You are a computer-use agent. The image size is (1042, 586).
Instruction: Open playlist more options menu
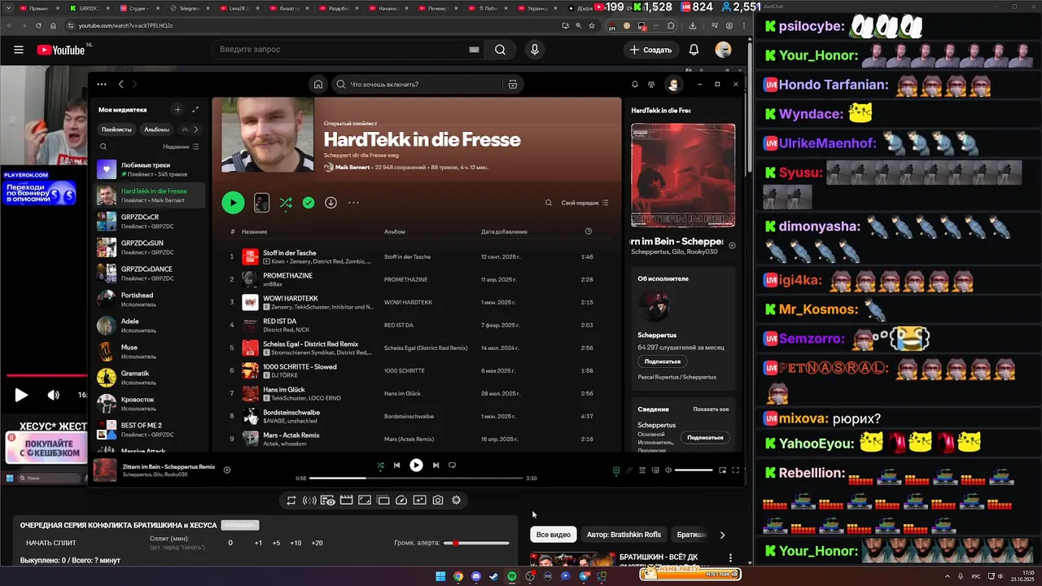tap(353, 203)
